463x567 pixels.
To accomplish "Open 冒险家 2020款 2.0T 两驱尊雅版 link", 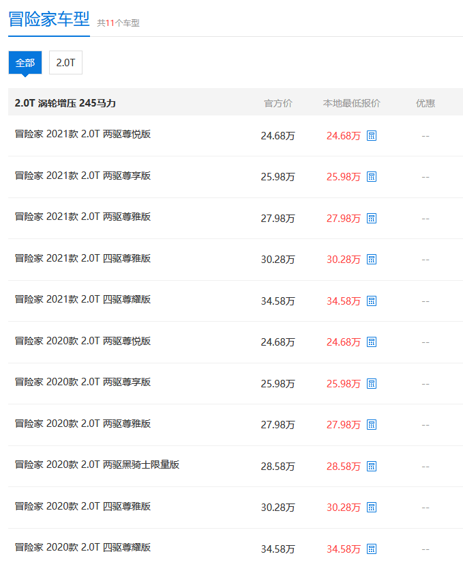I will click(83, 424).
